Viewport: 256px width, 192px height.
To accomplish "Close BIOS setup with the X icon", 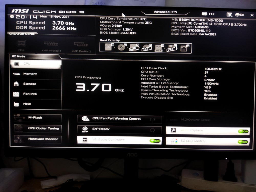I will click(252, 15).
